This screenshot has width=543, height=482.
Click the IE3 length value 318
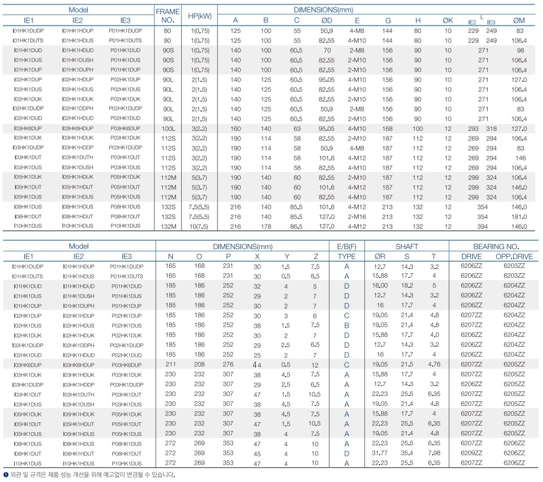(x=491, y=128)
